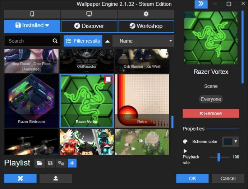Select the pixel meadow wallpaper thumbnail
248x189 pixels.
[x=142, y=142]
